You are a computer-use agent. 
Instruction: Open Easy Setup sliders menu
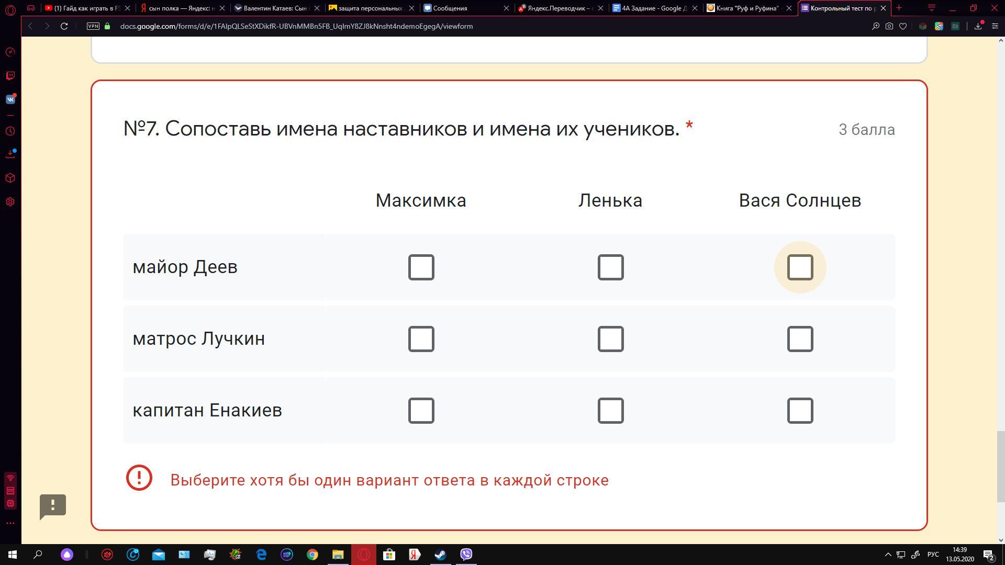tap(995, 26)
